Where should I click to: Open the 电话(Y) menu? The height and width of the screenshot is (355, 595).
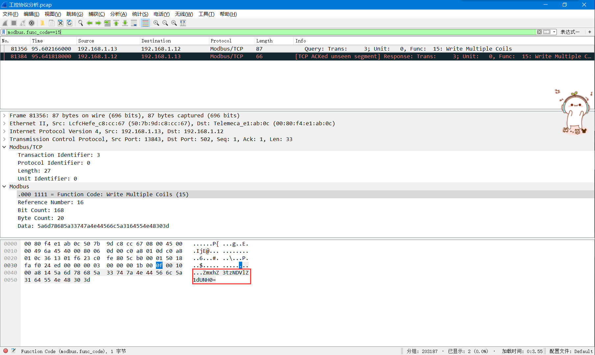point(162,14)
